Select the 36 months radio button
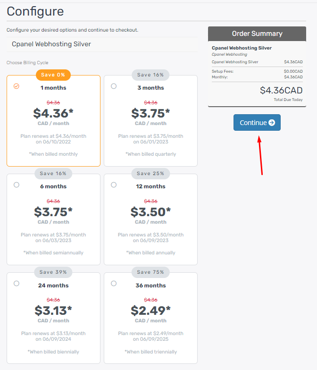317x370 pixels. pyautogui.click(x=114, y=283)
